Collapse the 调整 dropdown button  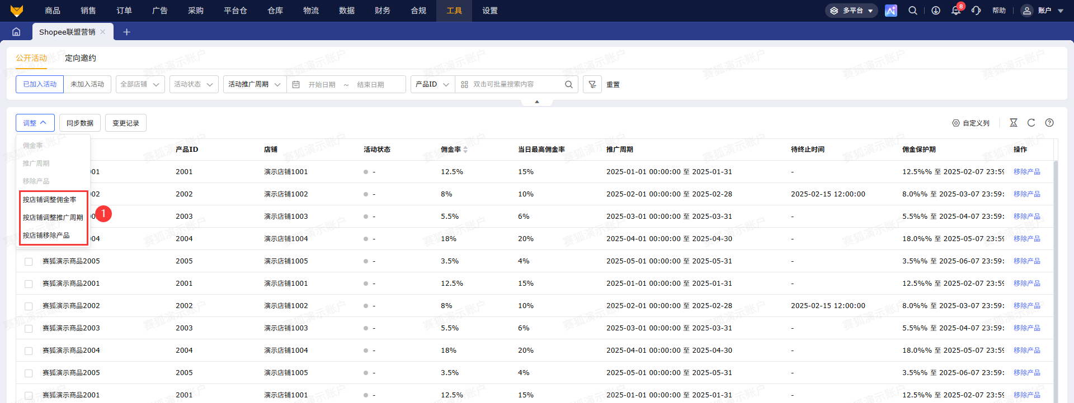tap(35, 123)
